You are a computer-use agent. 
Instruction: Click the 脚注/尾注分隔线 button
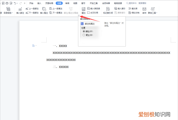pos(71,10)
